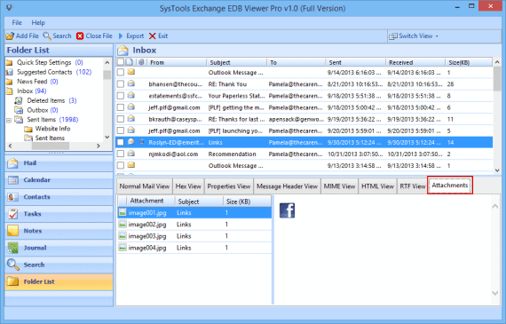506x324 pixels.
Task: Open the Switch View dropdown
Action: click(414, 36)
